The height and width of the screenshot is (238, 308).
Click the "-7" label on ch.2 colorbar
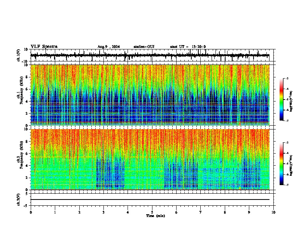[287, 185]
